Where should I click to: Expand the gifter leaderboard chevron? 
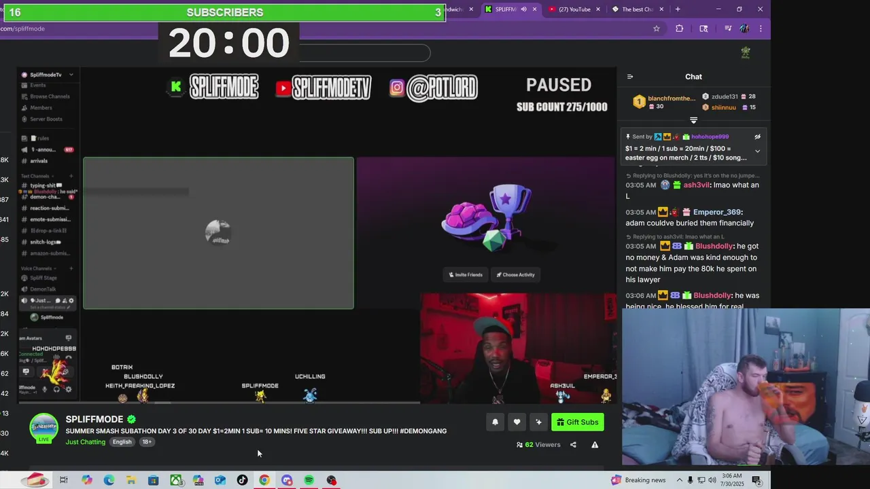(x=693, y=120)
